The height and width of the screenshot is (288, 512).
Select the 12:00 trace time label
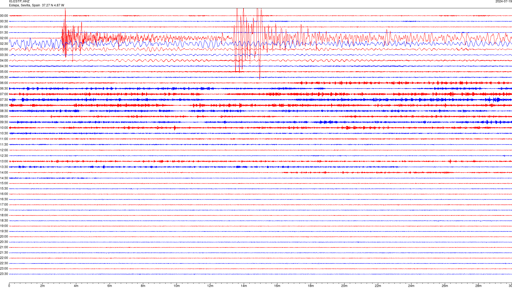coord(4,150)
